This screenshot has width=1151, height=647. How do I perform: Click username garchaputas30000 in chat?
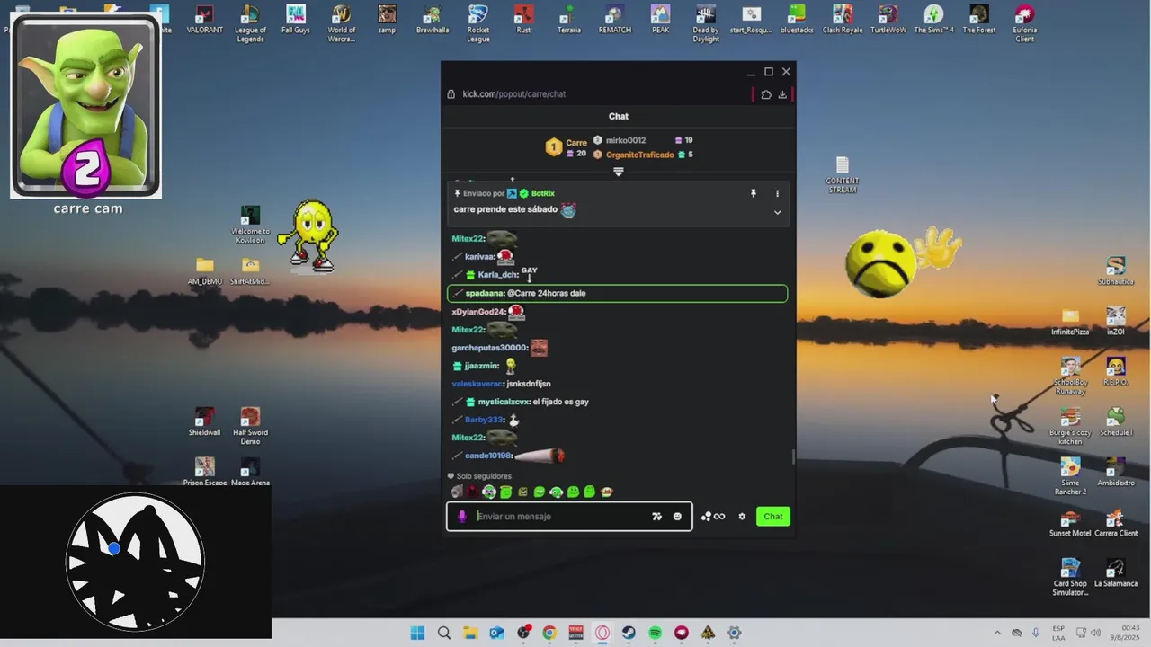489,348
